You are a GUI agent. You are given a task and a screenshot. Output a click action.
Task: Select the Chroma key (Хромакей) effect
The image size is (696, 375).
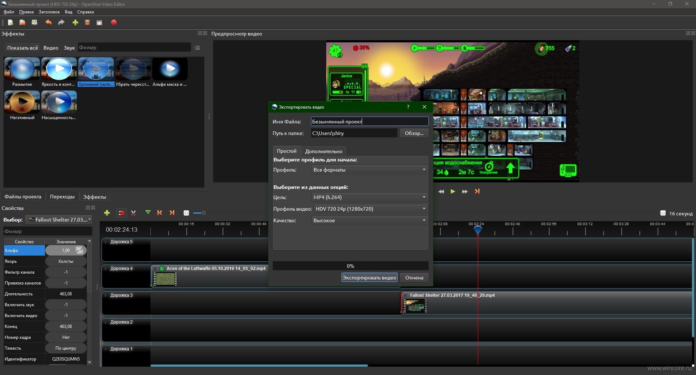click(x=96, y=72)
